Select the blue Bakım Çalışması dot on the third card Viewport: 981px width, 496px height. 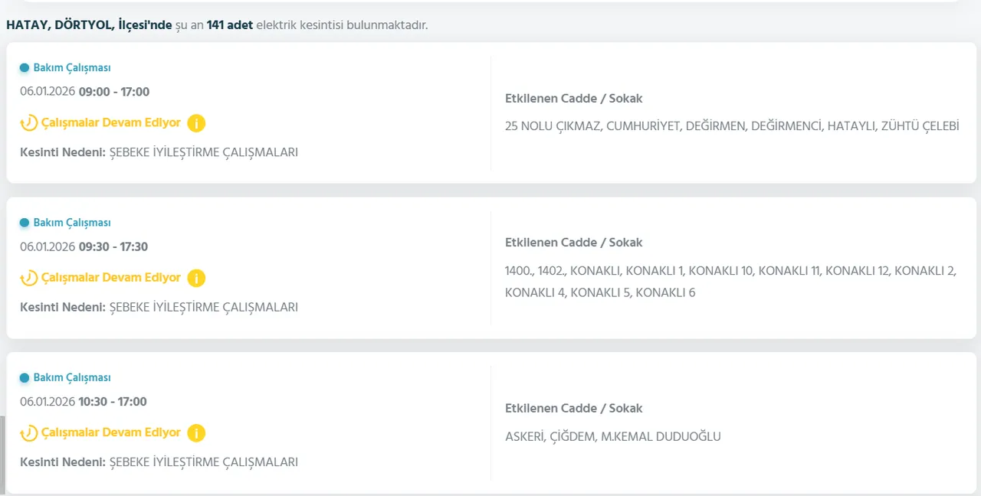click(x=24, y=377)
